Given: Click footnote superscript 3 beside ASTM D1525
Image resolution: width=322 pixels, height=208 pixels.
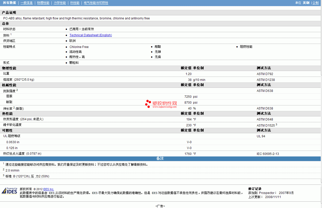Looking at the screenshot, I should [x=276, y=124].
